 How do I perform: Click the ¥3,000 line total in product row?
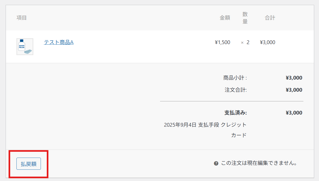(x=267, y=42)
